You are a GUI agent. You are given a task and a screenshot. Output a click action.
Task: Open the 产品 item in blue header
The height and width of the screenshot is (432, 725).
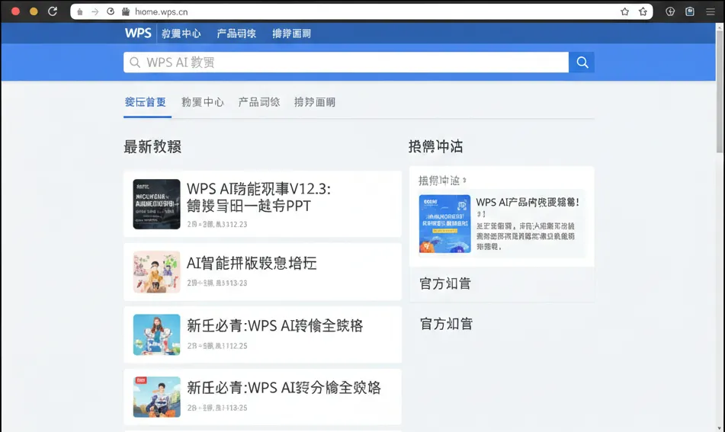[x=236, y=34]
